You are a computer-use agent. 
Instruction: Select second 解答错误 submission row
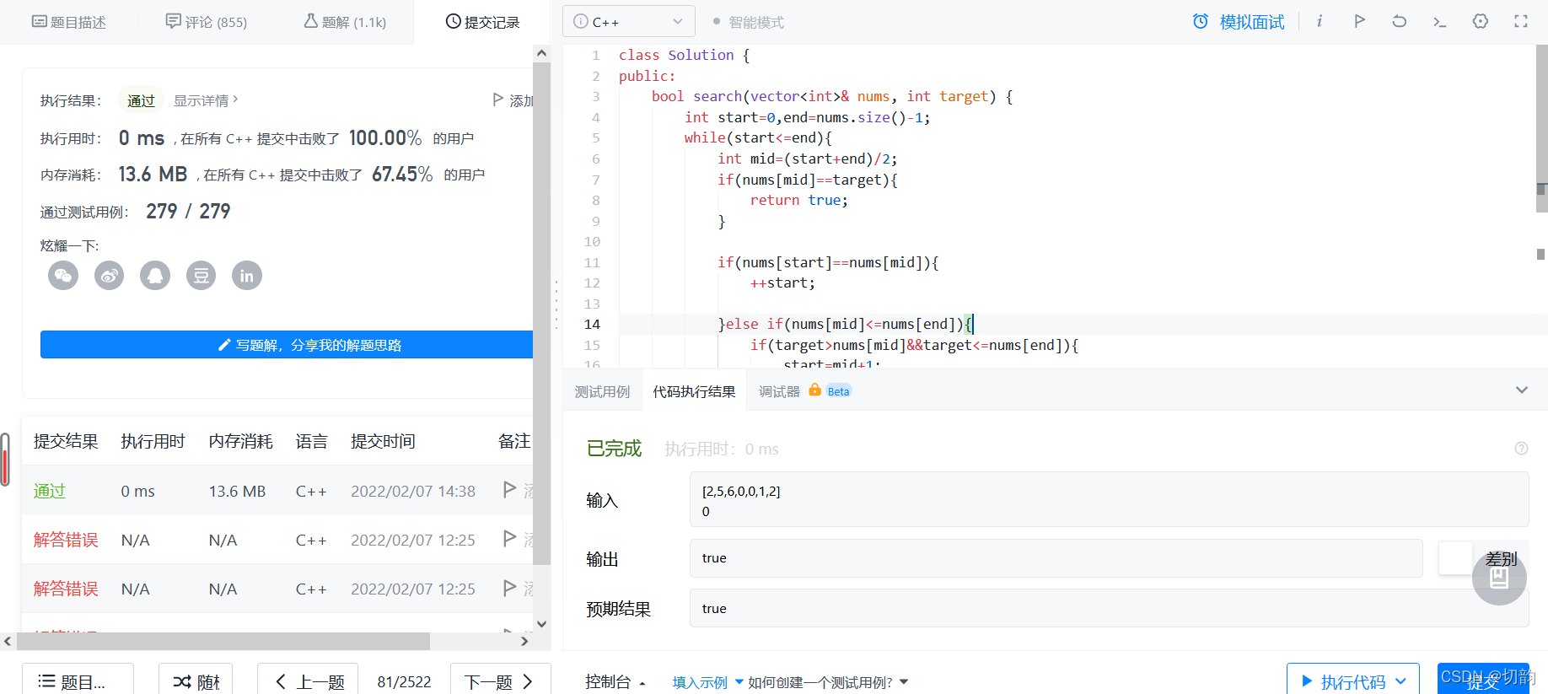(x=277, y=589)
